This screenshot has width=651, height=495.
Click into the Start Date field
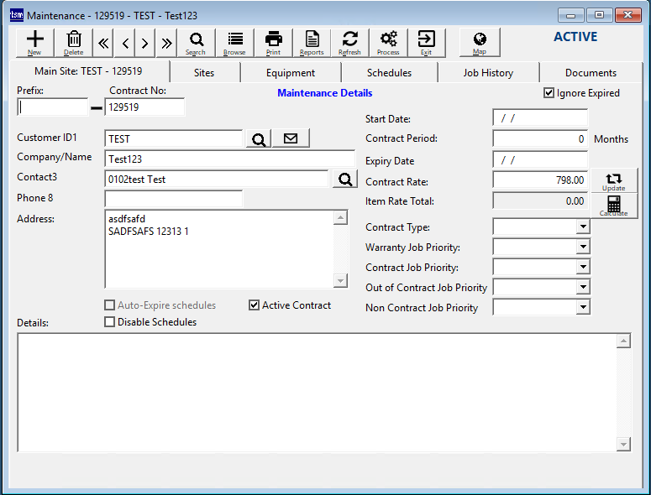point(540,118)
